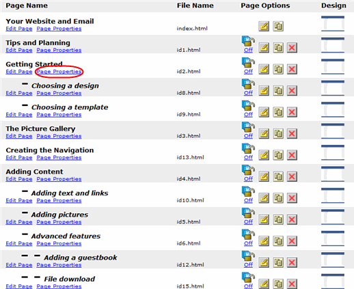Toggle lock Off link for The Picture Gallery
The height and width of the screenshot is (289, 354).
coord(248,136)
